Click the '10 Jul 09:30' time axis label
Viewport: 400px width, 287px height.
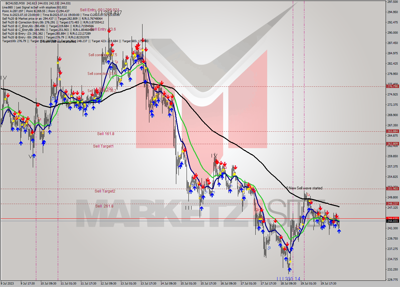pyautogui.click(x=48, y=284)
